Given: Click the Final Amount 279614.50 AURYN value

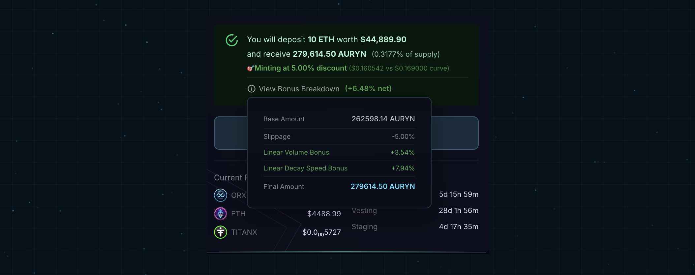Looking at the screenshot, I should (x=382, y=187).
